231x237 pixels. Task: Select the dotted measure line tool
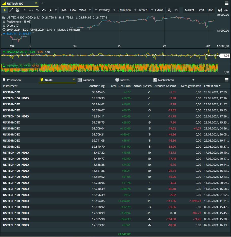click(31, 10)
